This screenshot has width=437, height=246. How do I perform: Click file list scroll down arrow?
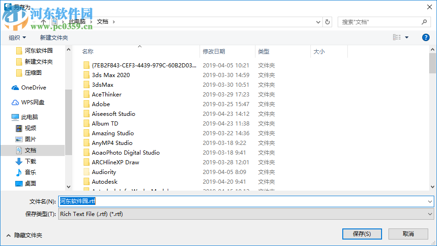[x=432, y=187]
